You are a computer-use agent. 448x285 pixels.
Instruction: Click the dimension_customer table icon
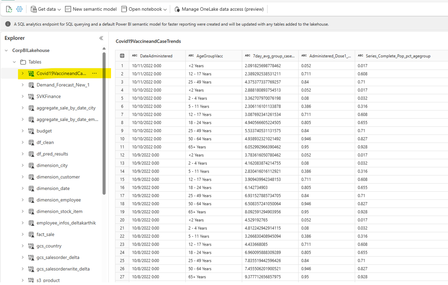tap(31, 177)
